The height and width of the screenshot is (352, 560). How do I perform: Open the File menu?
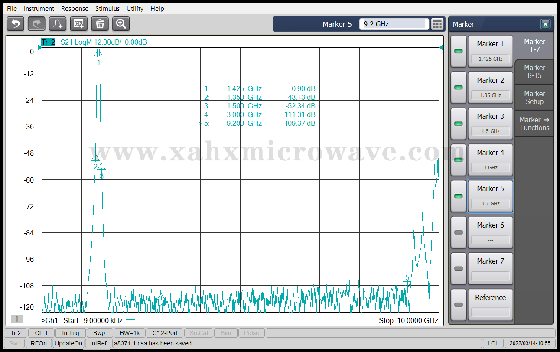12,8
